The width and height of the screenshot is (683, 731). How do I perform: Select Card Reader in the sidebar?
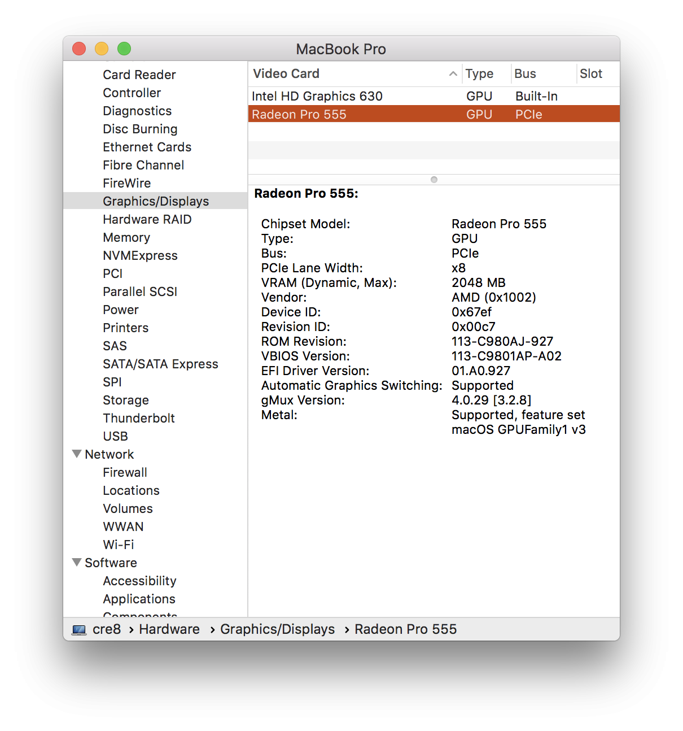pos(139,75)
